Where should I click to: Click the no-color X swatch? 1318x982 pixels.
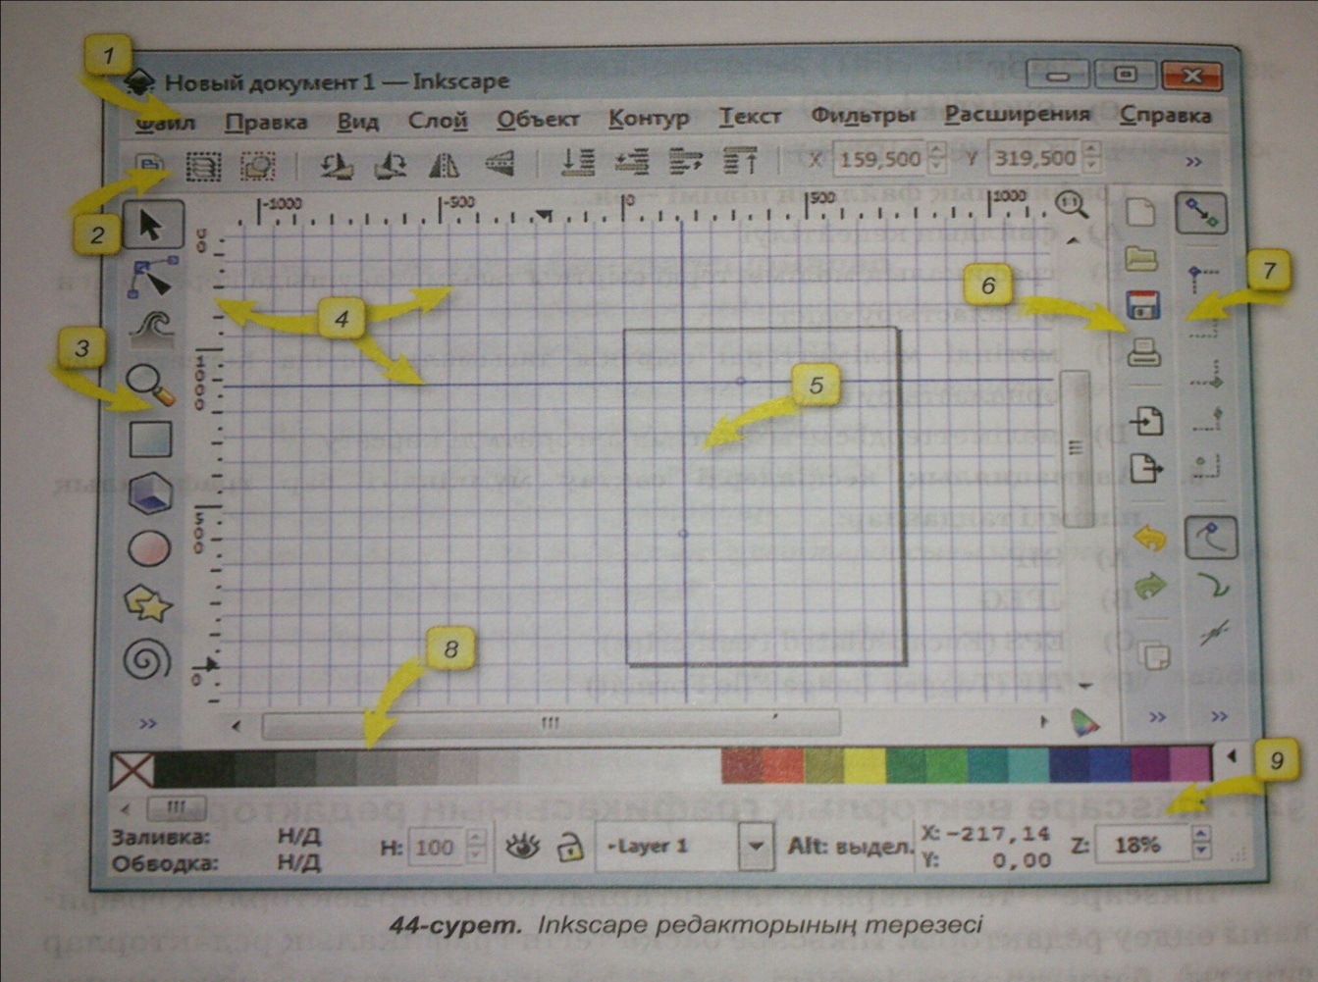click(132, 771)
